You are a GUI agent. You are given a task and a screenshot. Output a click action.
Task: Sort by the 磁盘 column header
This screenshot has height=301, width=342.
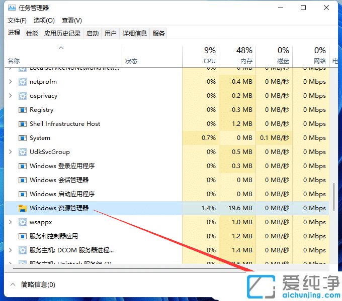[x=274, y=56]
